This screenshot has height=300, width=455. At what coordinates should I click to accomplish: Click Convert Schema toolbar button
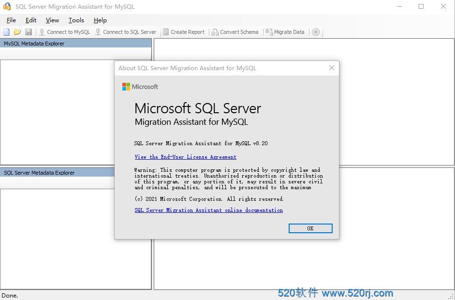click(x=235, y=32)
